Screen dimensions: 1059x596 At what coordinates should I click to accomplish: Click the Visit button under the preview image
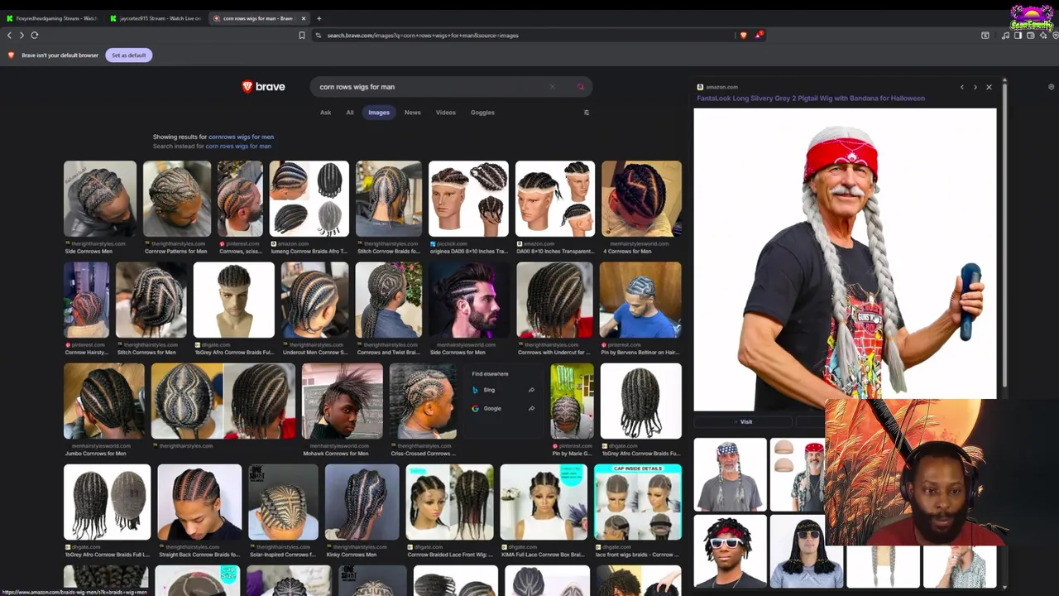coord(742,422)
